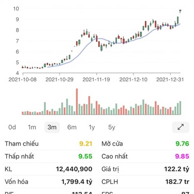
Task: Tap the price axis label 10
Action: coord(16,9)
